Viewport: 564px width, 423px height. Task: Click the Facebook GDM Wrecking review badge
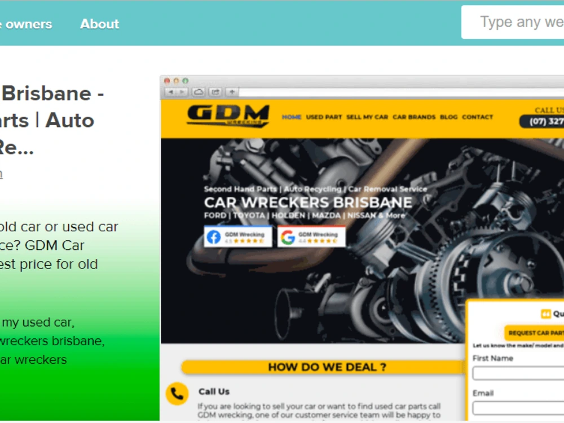[x=238, y=237]
